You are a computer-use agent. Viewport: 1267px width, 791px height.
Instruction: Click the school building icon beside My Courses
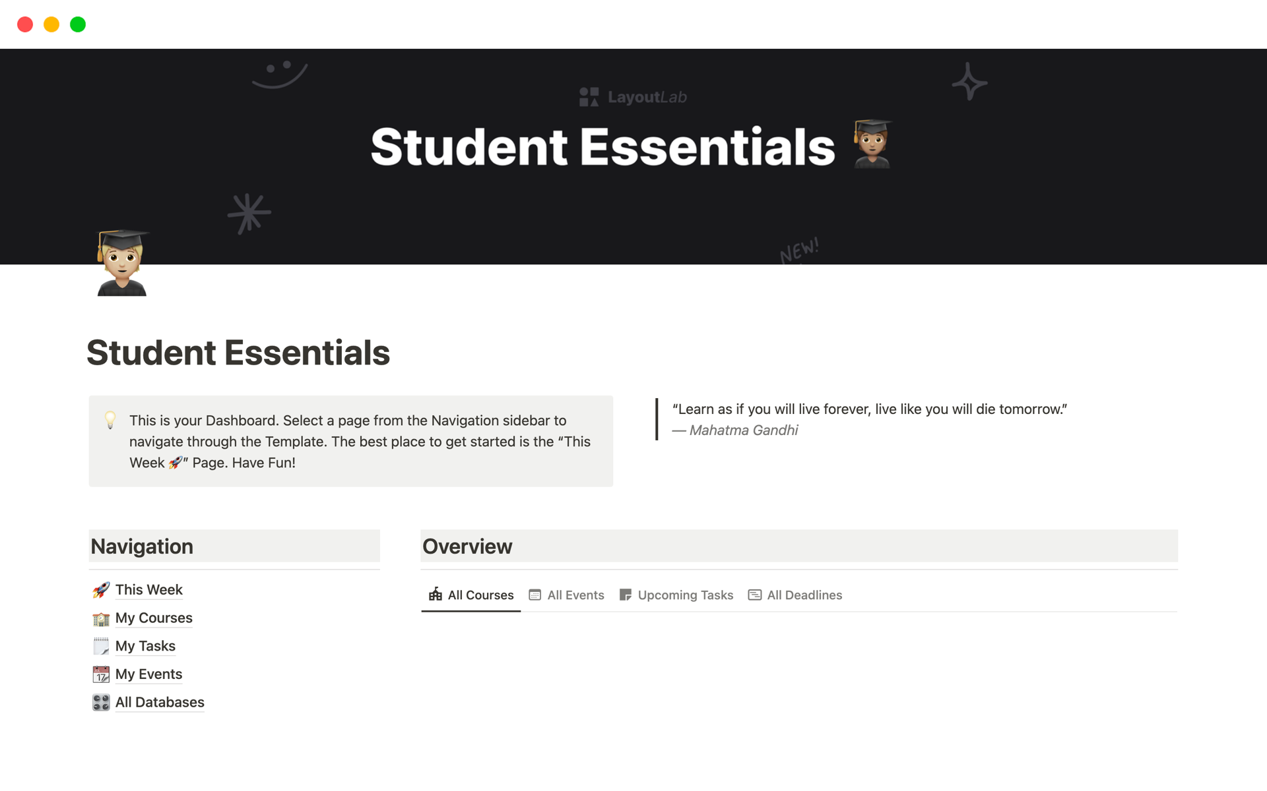[x=101, y=618]
